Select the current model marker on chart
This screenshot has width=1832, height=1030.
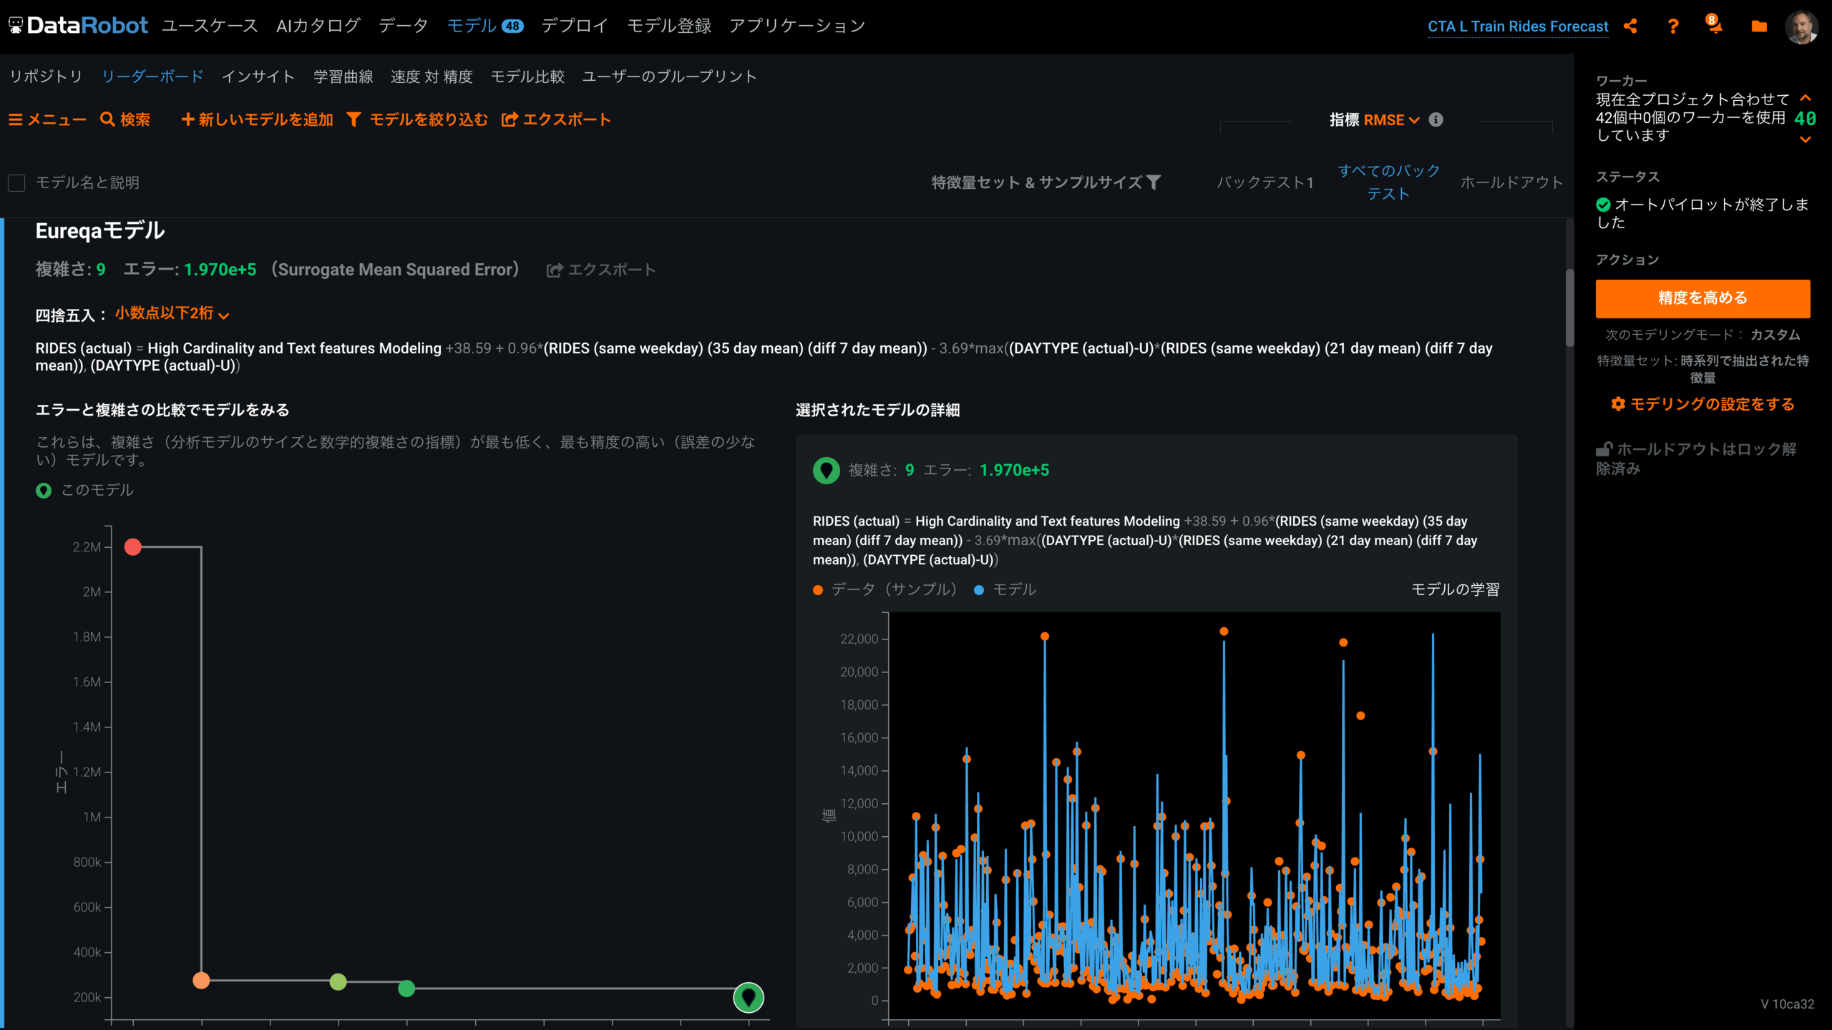749,997
